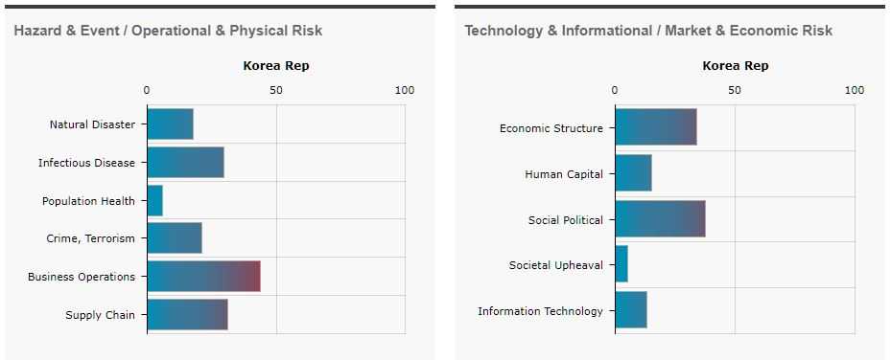Click the Social Political bar
Image resolution: width=891 pixels, height=360 pixels.
[660, 219]
